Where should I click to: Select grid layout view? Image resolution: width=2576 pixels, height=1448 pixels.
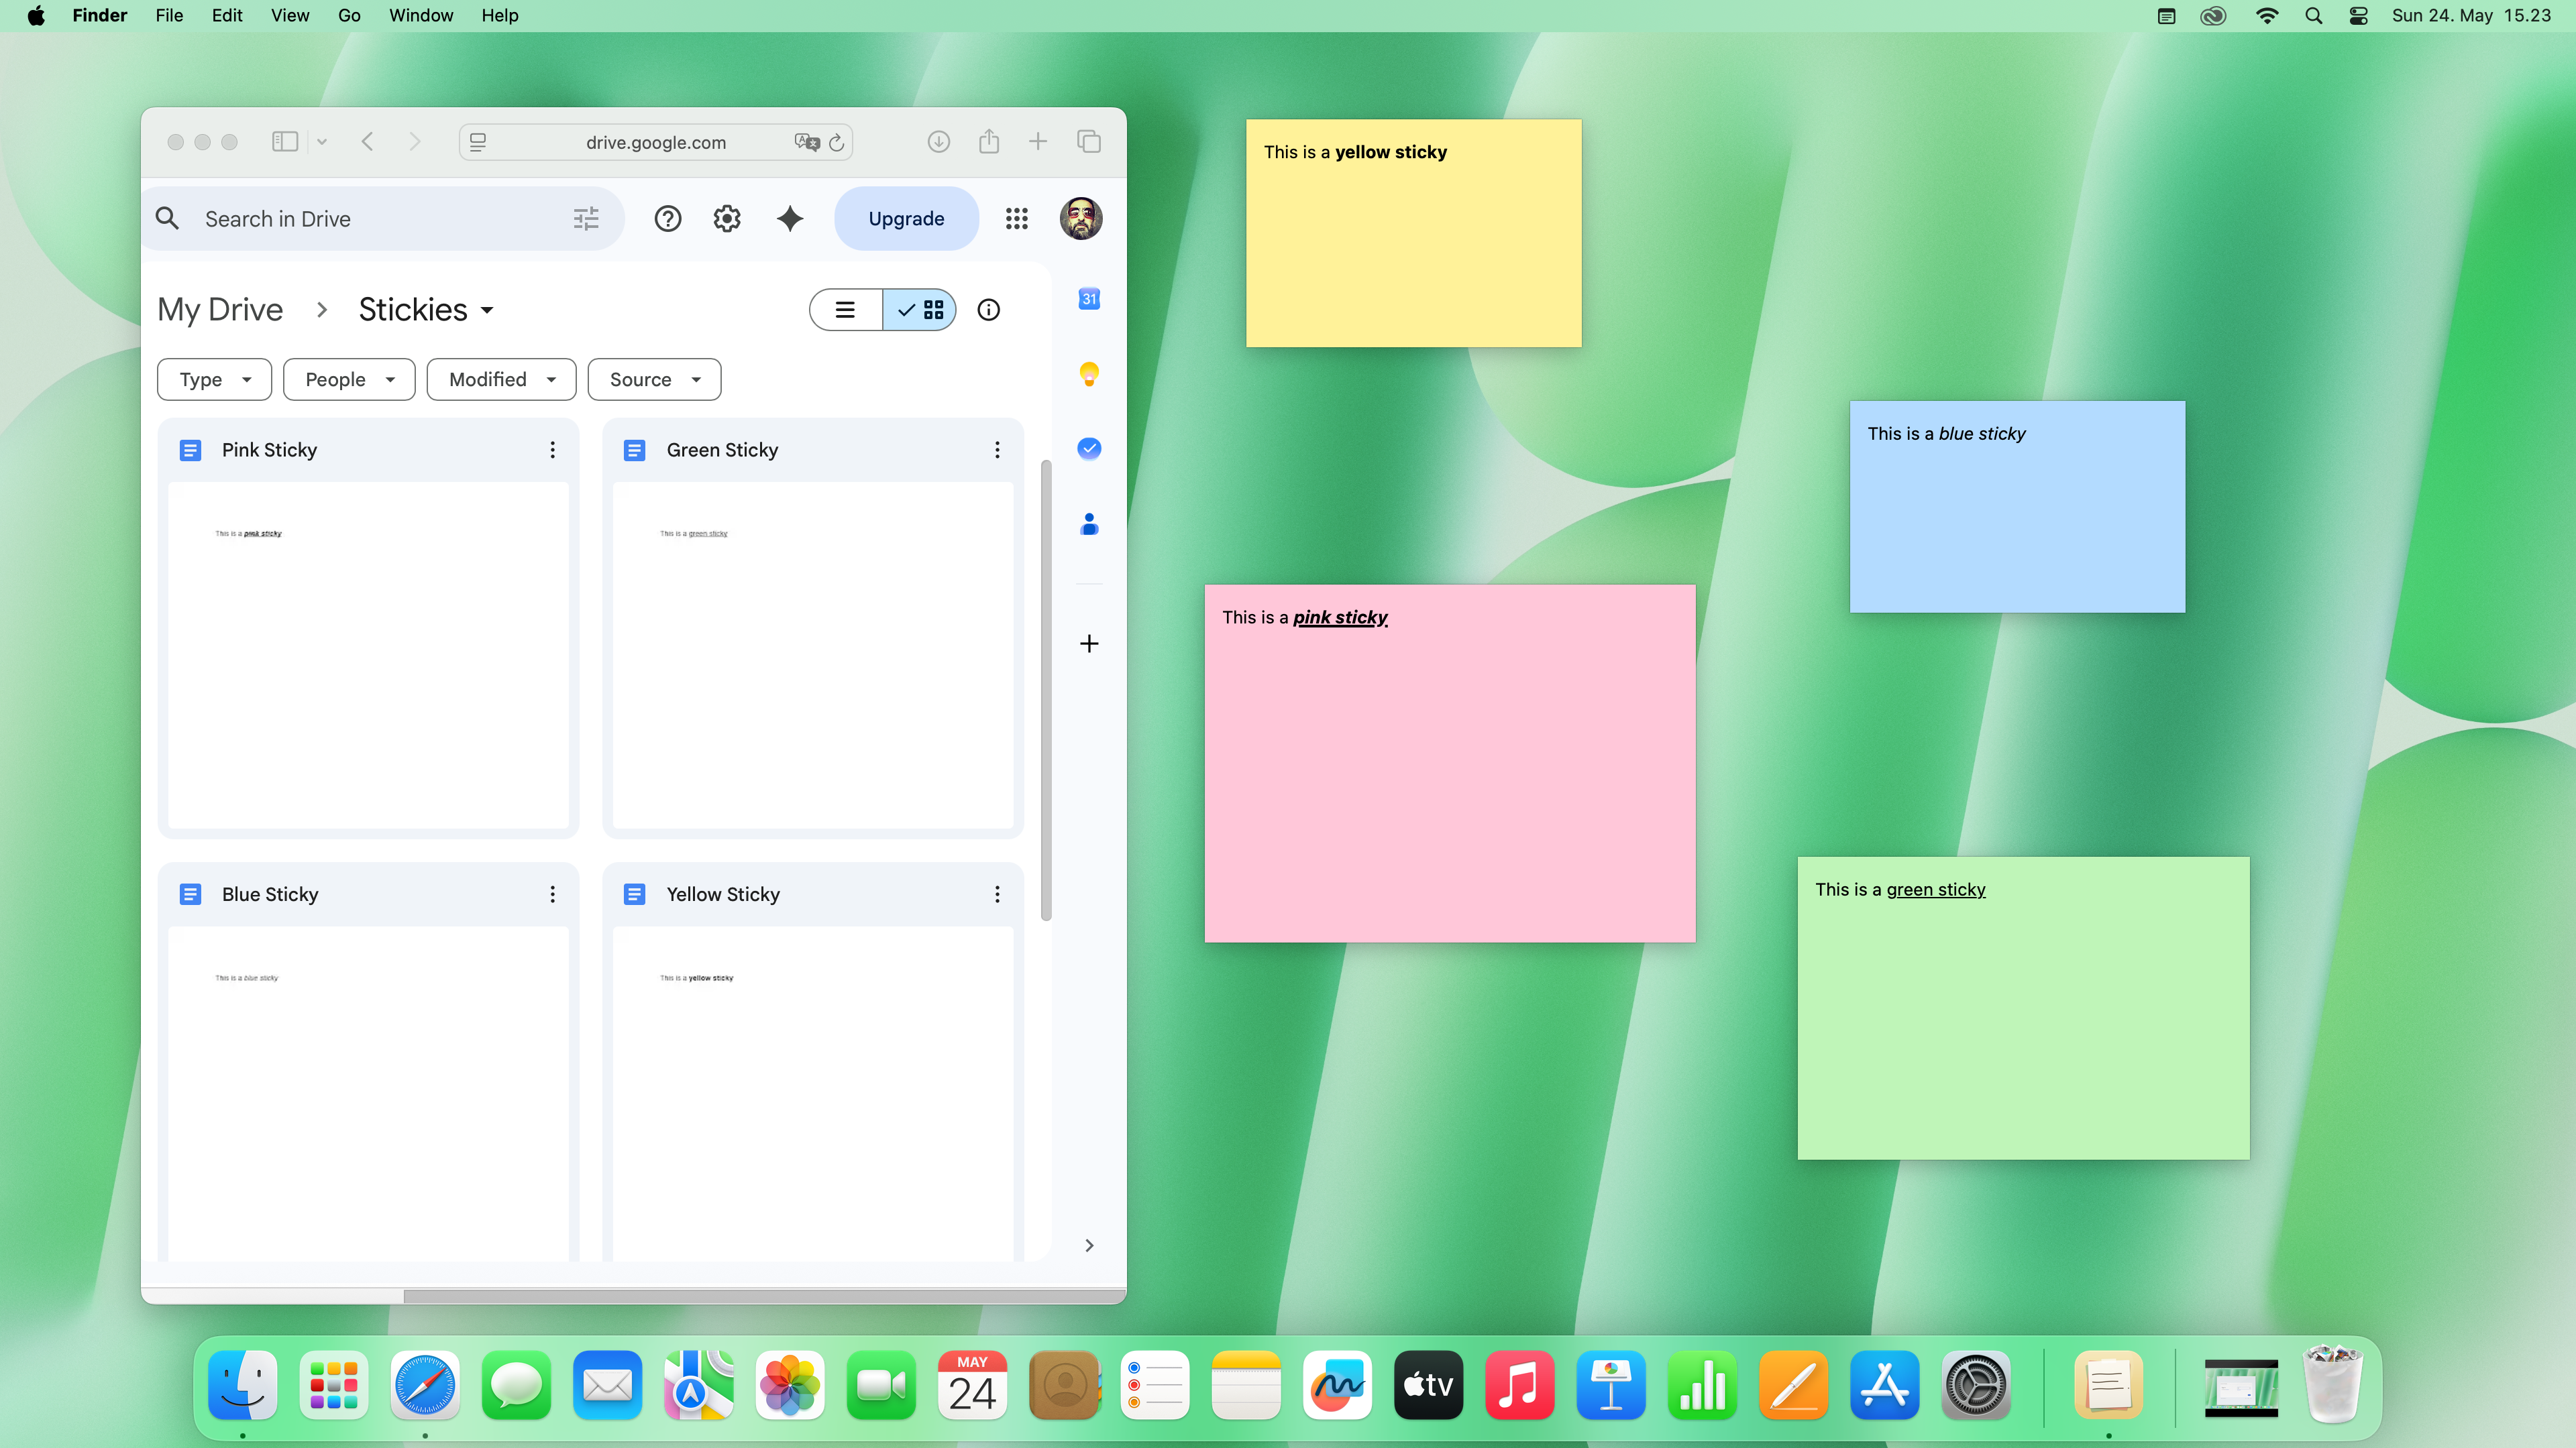point(920,310)
